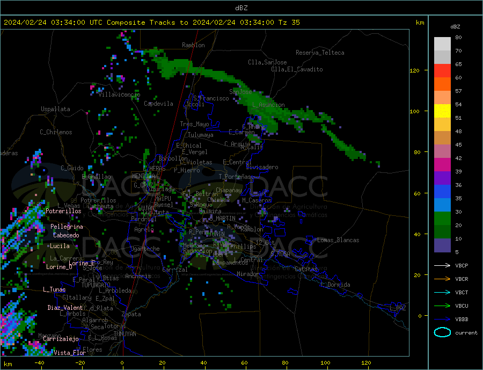Click the Villavicencio place label

119,95
